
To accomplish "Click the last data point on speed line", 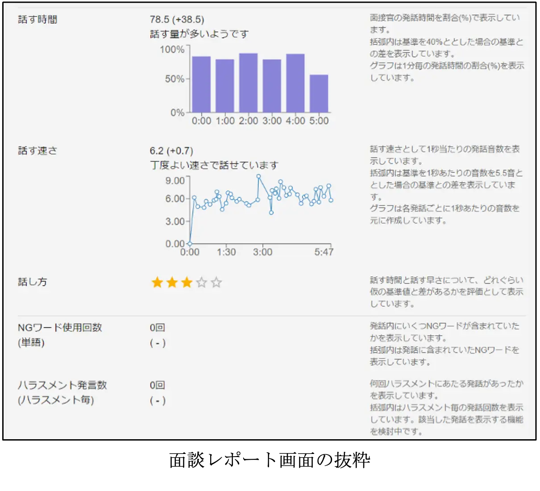I will [331, 200].
